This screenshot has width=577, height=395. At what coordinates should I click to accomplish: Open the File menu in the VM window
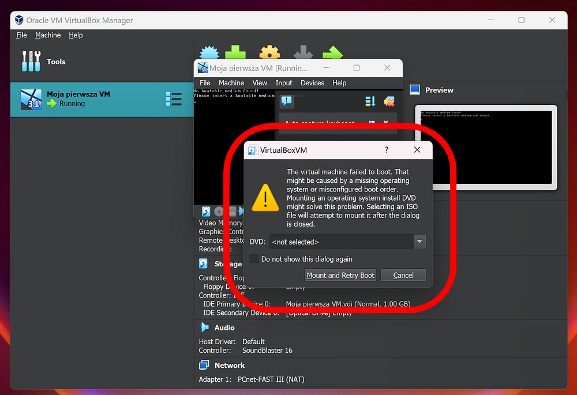click(x=205, y=83)
